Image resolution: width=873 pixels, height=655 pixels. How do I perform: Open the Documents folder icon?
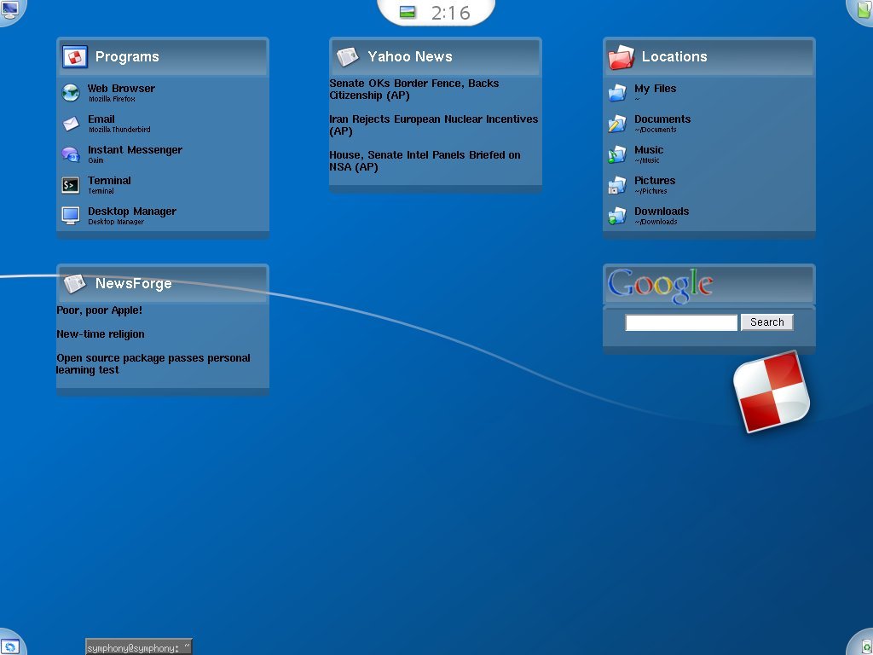617,123
